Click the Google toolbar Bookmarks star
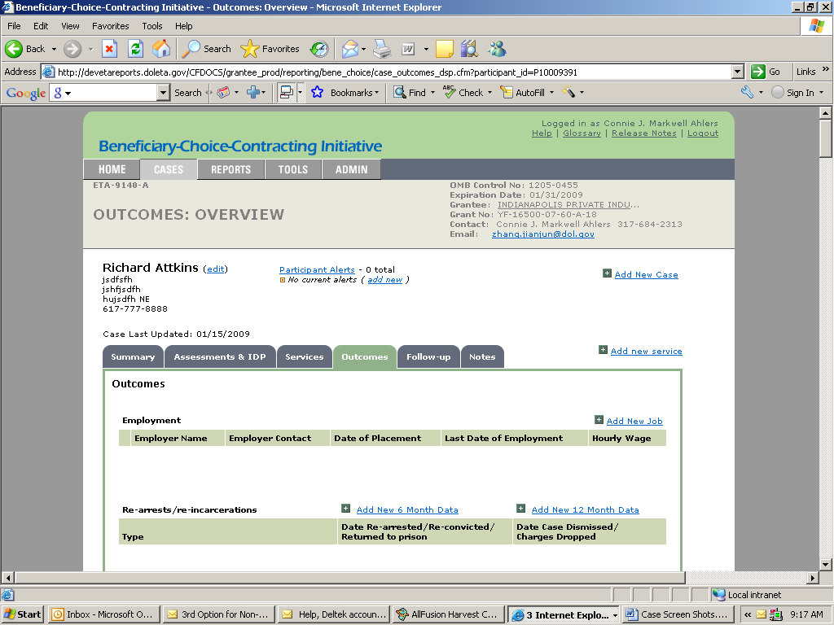The image size is (834, 625). coord(317,93)
